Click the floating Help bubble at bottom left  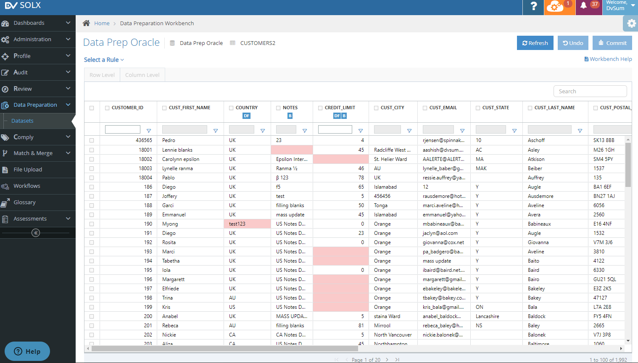(x=27, y=351)
